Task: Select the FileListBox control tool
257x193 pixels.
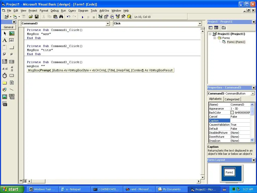Action: (12, 82)
